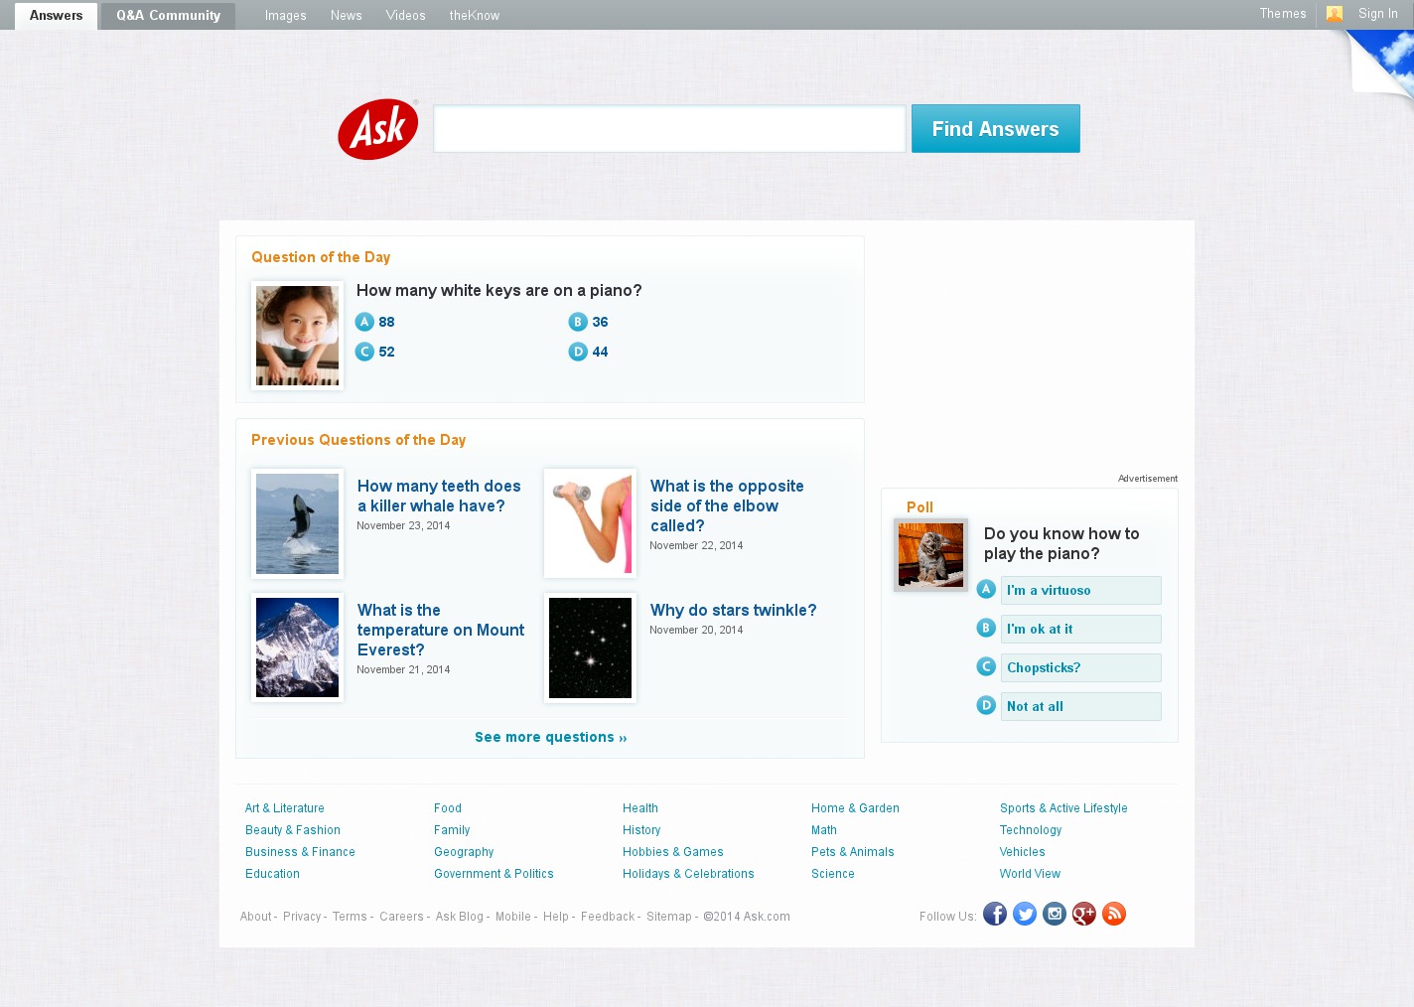Open Family category
The height and width of the screenshot is (1007, 1414).
point(452,830)
